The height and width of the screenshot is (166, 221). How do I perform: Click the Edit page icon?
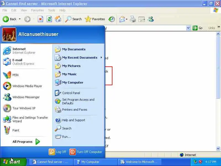[142, 19]
